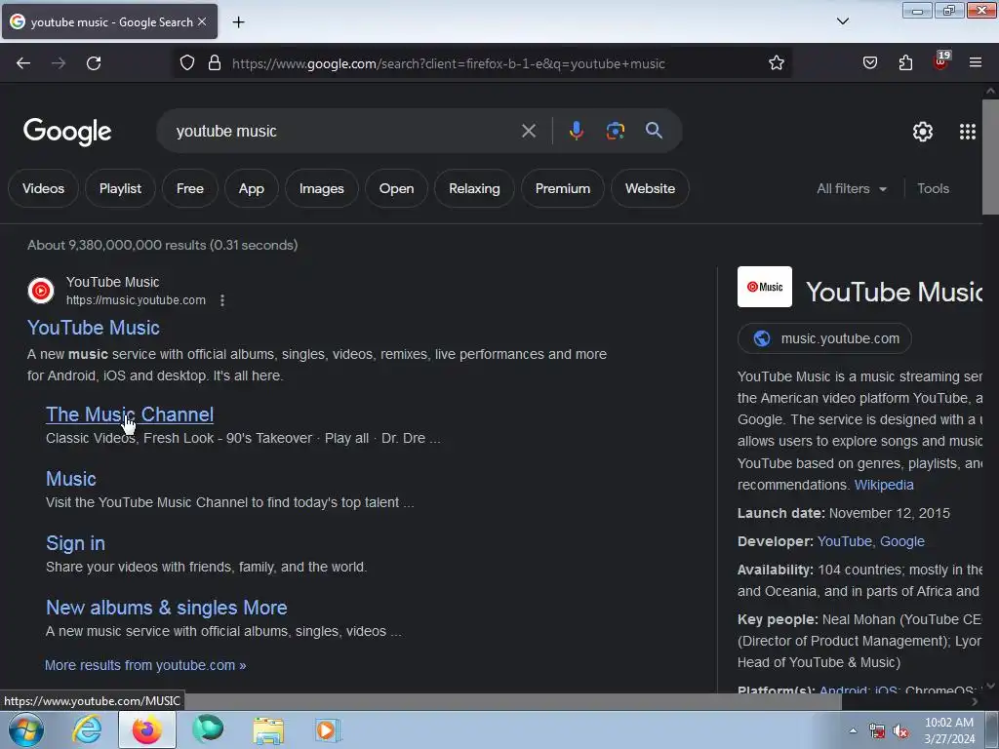Submit search using magnifying glass icon
999x749 pixels.
(654, 131)
